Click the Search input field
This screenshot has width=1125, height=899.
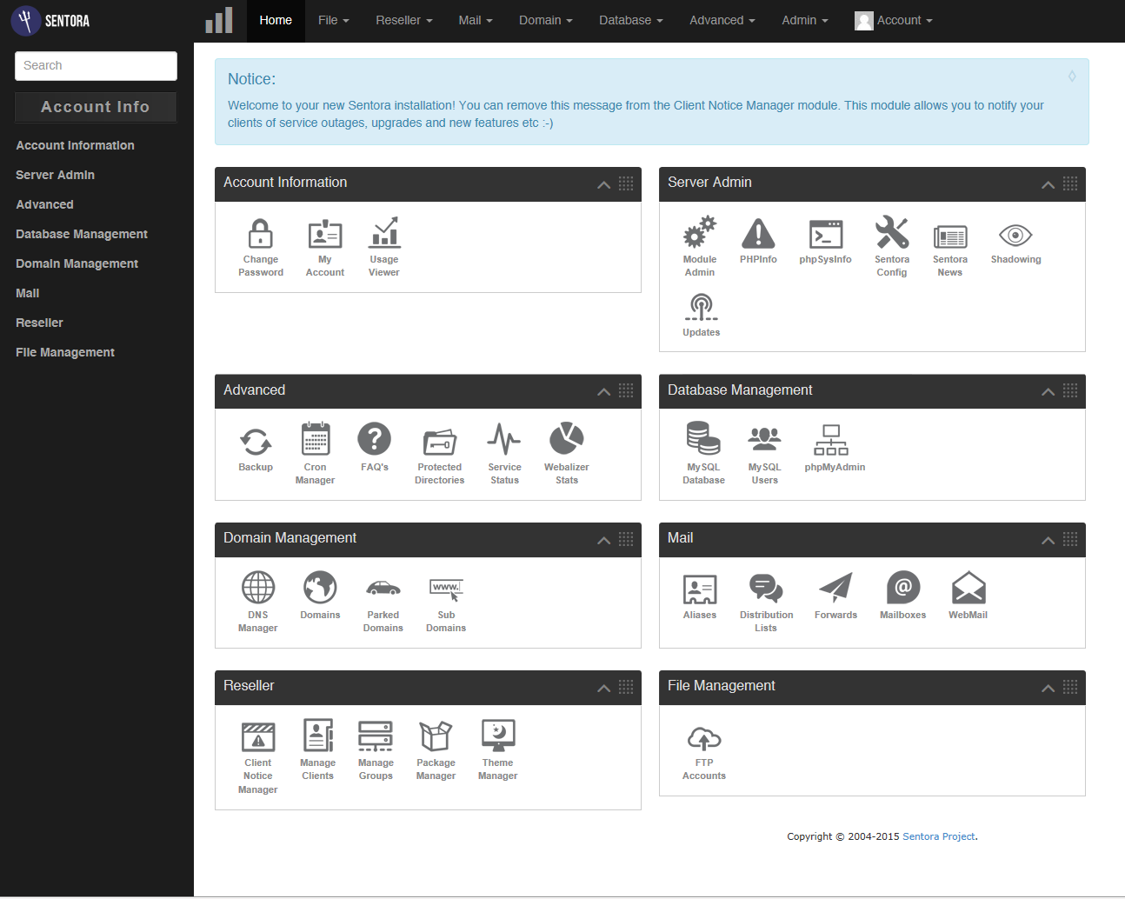click(96, 66)
